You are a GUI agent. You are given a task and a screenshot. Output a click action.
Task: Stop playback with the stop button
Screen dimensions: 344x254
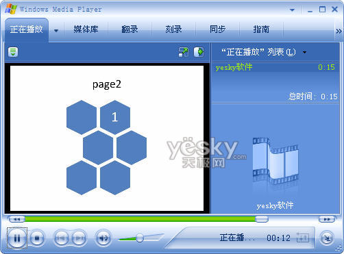(x=37, y=238)
